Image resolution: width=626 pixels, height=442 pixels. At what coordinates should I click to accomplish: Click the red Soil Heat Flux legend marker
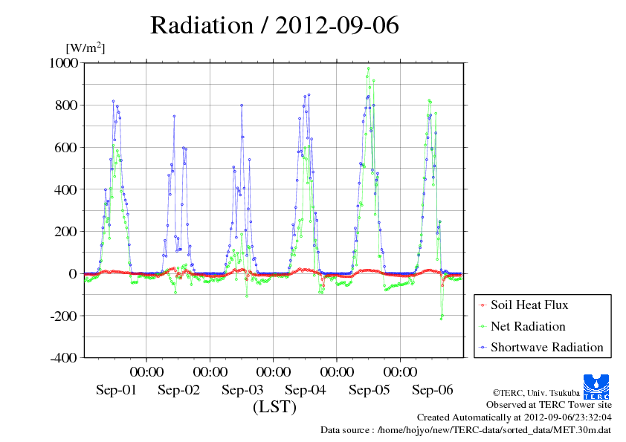(x=483, y=305)
